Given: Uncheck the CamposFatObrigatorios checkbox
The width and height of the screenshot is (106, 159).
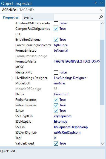Looking at the screenshot, I should pos(56,29).
